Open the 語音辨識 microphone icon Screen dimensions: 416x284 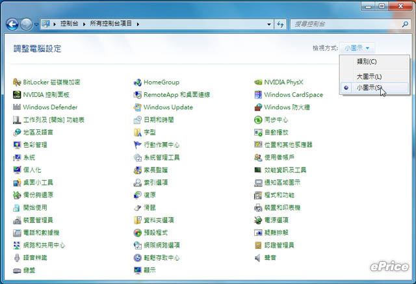click(17, 258)
